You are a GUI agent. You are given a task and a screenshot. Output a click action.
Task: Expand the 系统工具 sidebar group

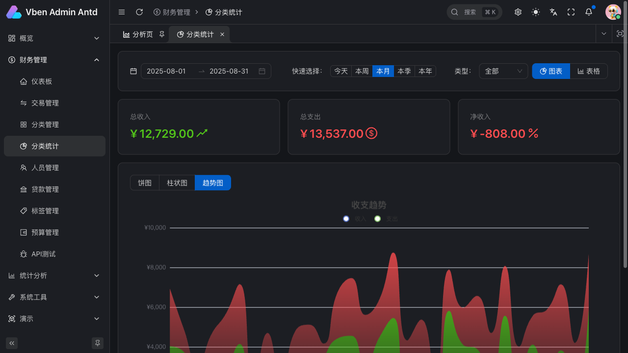point(54,297)
